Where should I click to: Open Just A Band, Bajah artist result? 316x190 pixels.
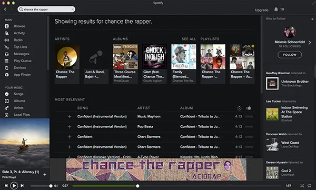point(96,64)
